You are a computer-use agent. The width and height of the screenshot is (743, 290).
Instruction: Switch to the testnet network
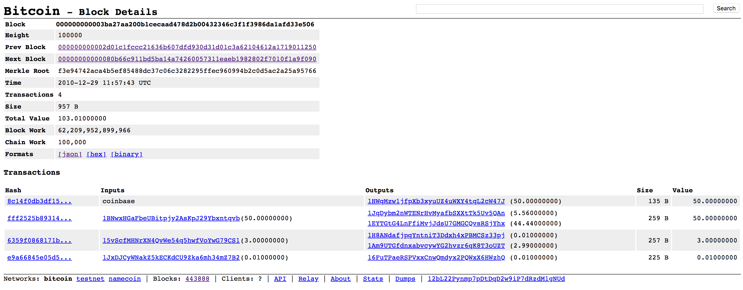click(90, 279)
